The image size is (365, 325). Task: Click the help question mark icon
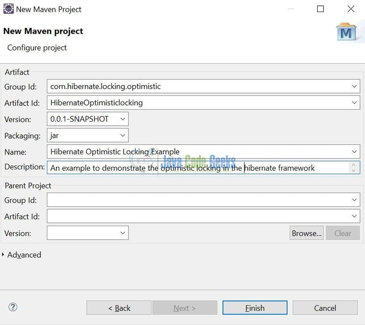(13, 307)
